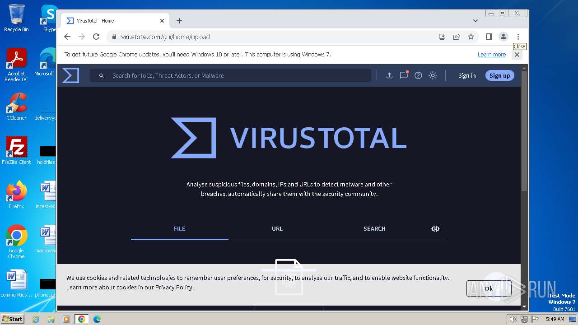The width and height of the screenshot is (578, 325).
Task: Open the Chrome three-dot menu
Action: point(518,37)
